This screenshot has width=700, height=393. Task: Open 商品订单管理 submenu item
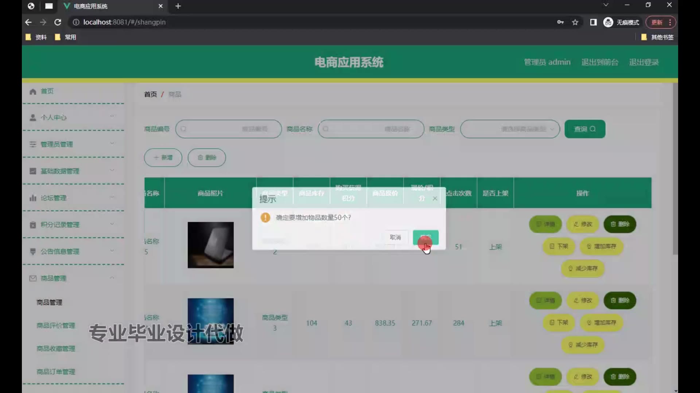coord(56,372)
